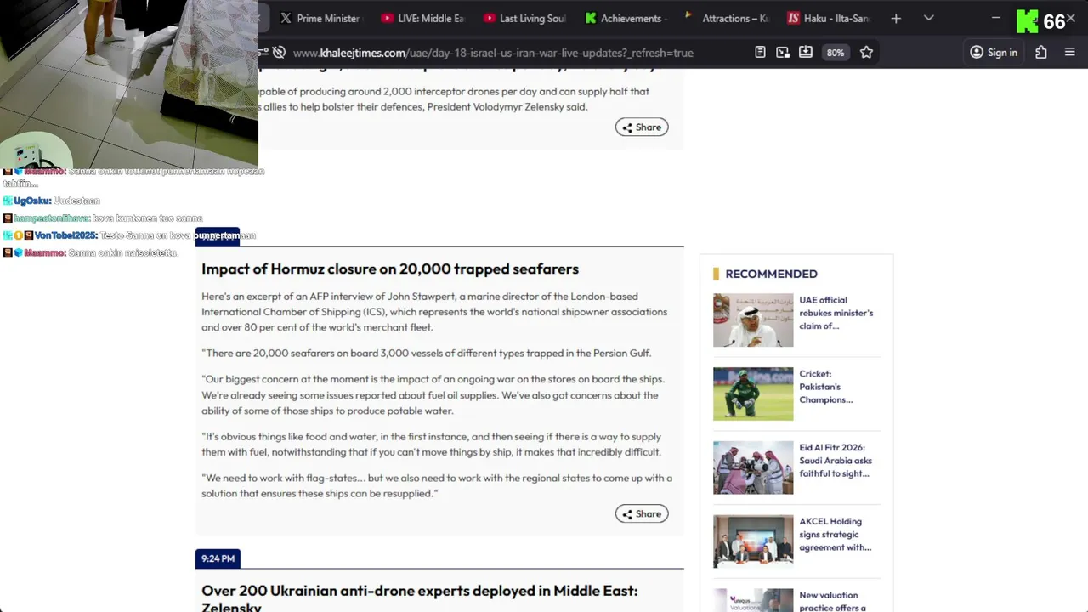The width and height of the screenshot is (1088, 612).
Task: Click the install/download page icon in address bar
Action: (x=806, y=52)
